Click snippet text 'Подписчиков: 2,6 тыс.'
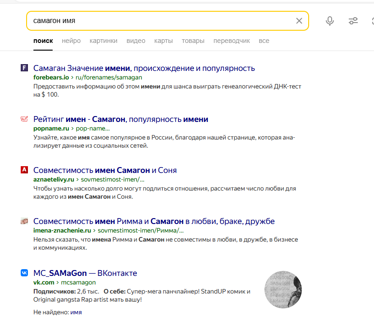This screenshot has height=317, width=374. (x=66, y=291)
